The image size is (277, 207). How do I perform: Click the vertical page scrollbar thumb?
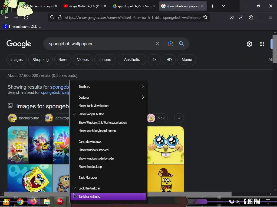coord(275,49)
